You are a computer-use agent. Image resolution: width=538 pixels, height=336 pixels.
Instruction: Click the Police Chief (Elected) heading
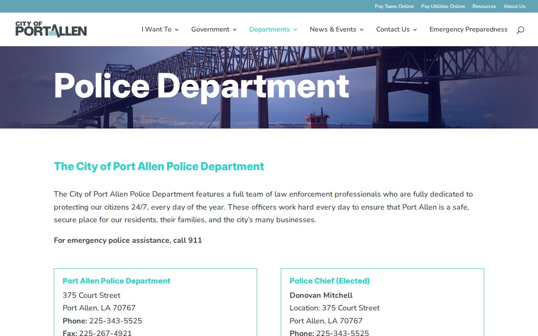pos(330,281)
